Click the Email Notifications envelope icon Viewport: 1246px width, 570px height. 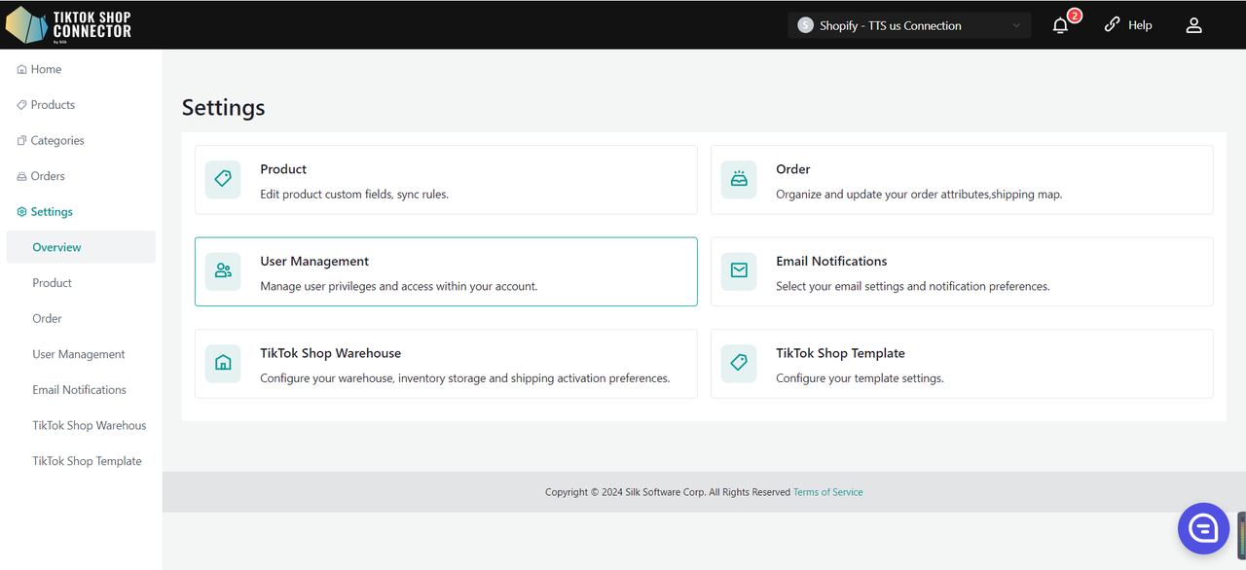tap(739, 271)
